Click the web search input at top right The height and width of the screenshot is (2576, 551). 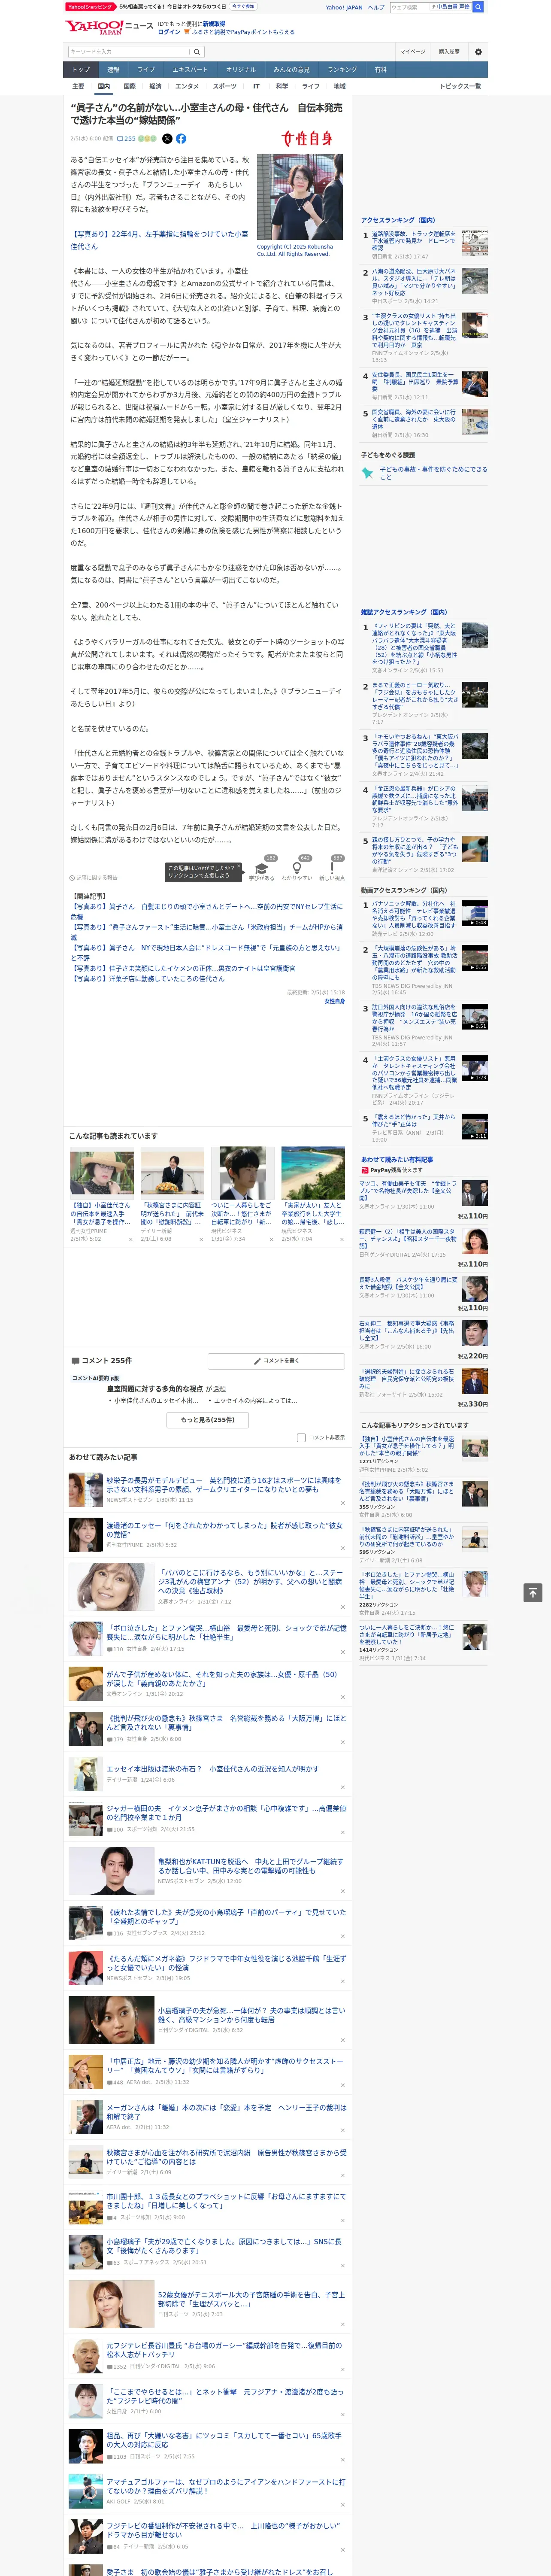410,7
